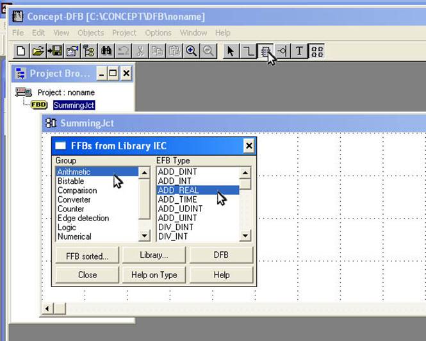
Task: Click the FFB sorted... button
Action: (87, 255)
